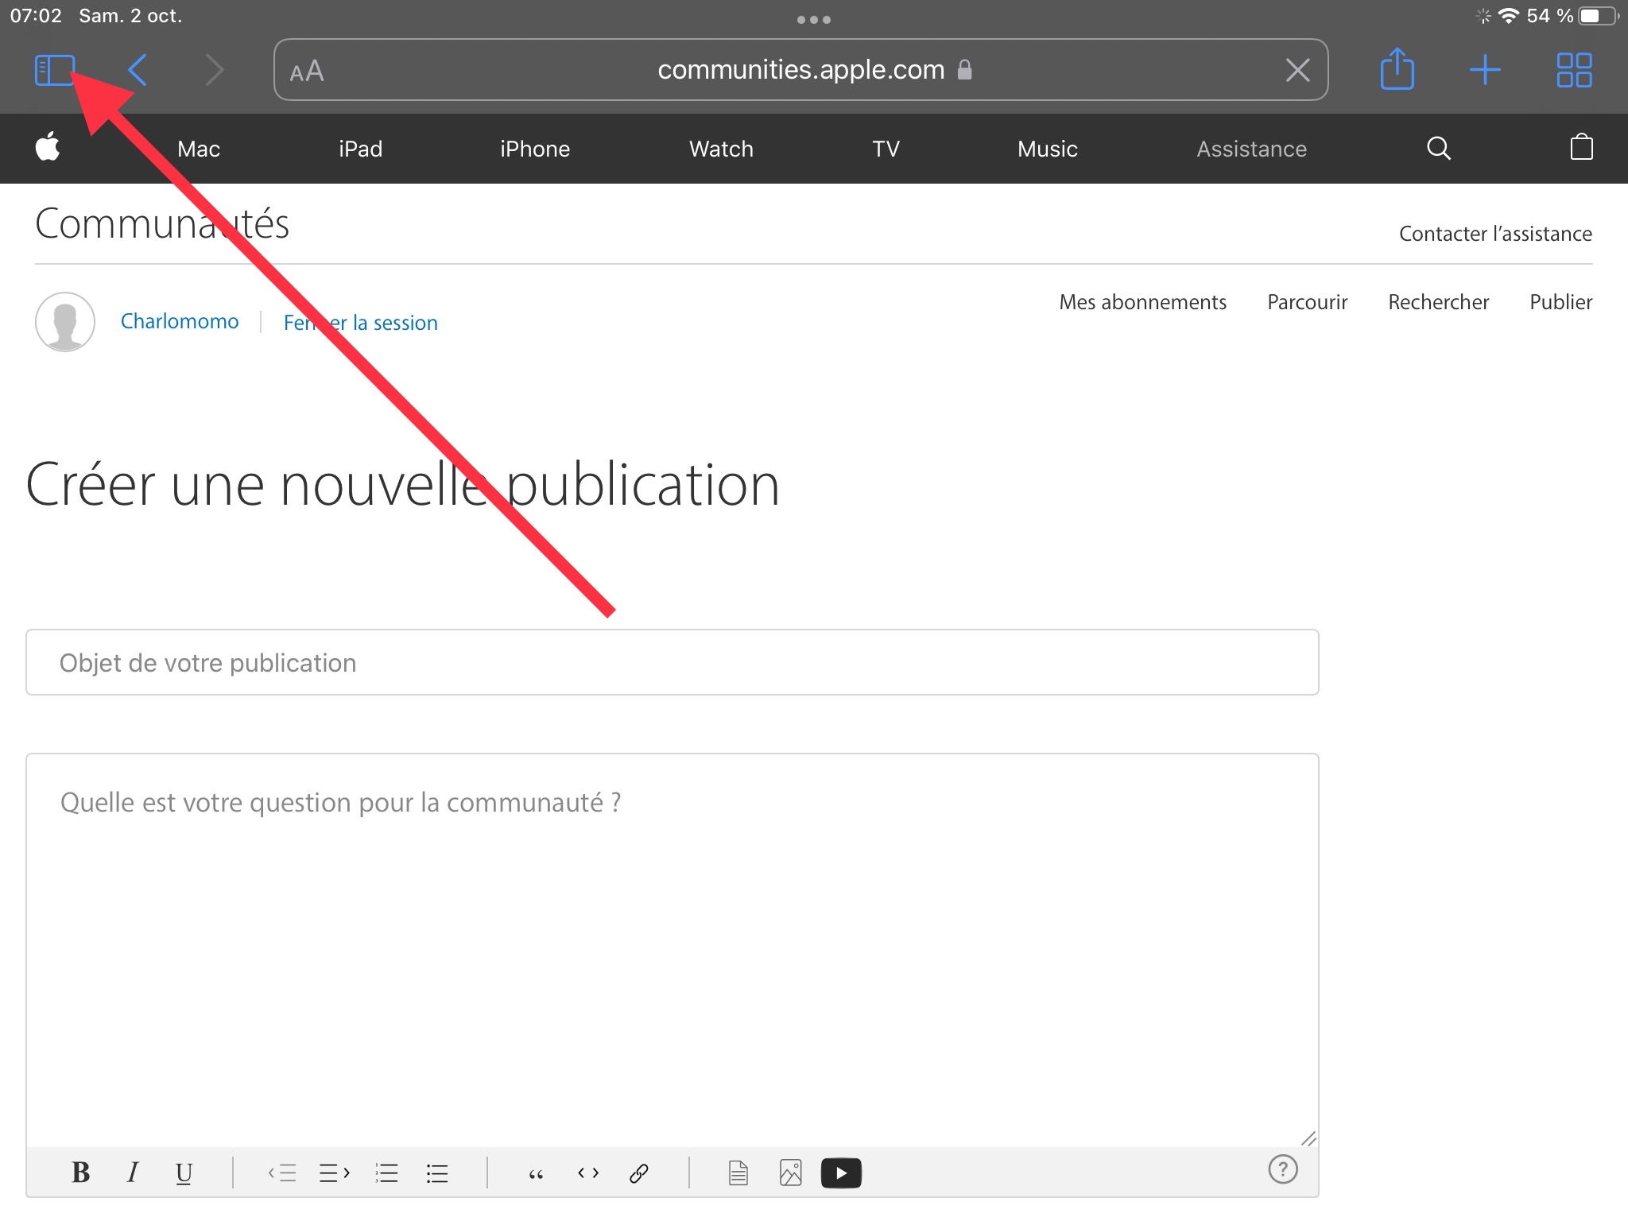This screenshot has width=1628, height=1221.
Task: Open Apple site search magnifier
Action: (x=1438, y=148)
